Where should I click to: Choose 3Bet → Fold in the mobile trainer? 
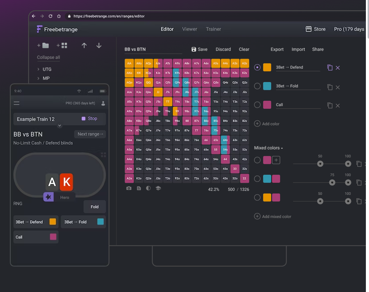point(83,222)
